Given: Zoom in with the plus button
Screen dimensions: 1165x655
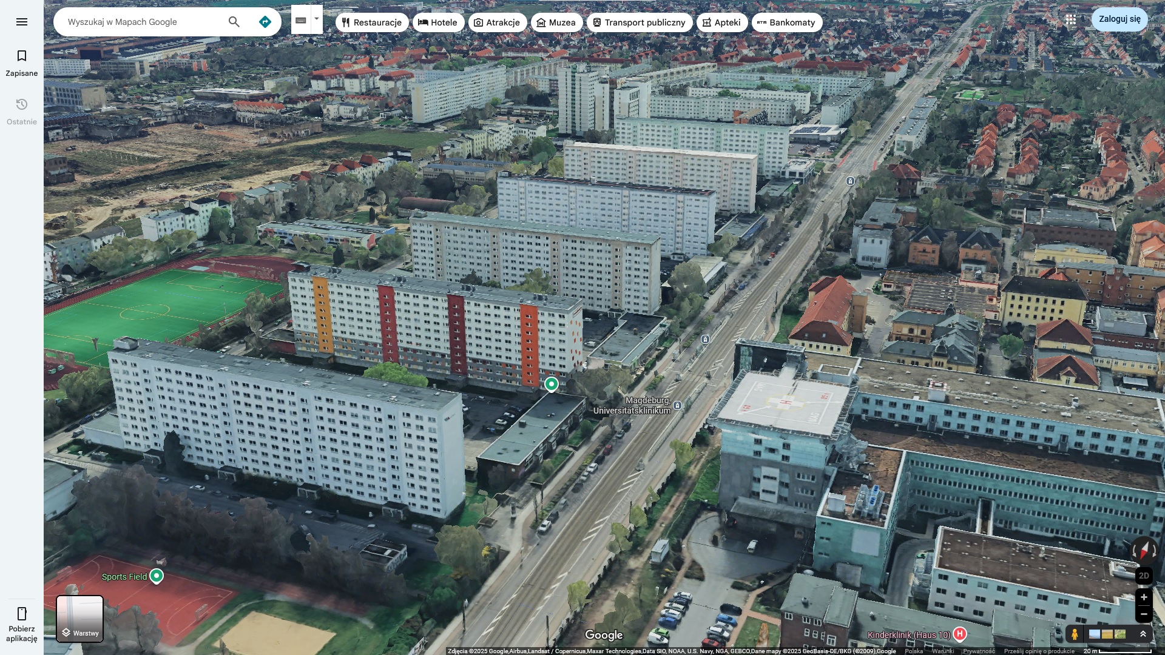Looking at the screenshot, I should pyautogui.click(x=1144, y=597).
